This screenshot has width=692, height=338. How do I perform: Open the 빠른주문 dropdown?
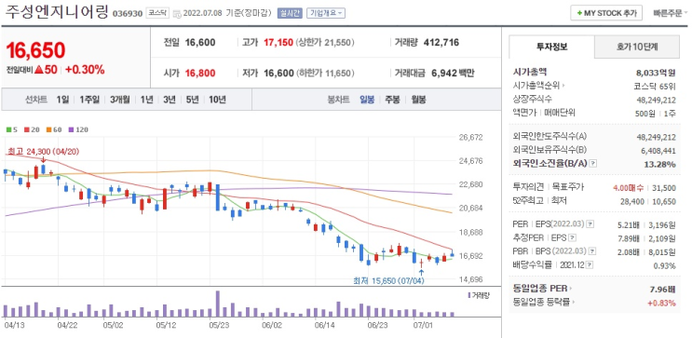click(x=671, y=13)
